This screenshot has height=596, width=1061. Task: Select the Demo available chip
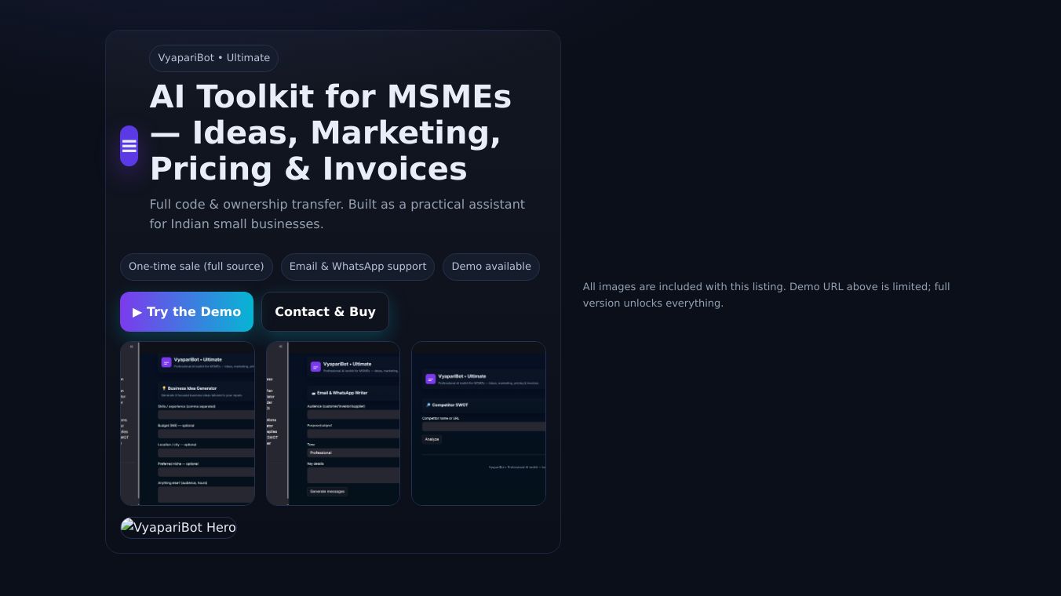pyautogui.click(x=491, y=267)
